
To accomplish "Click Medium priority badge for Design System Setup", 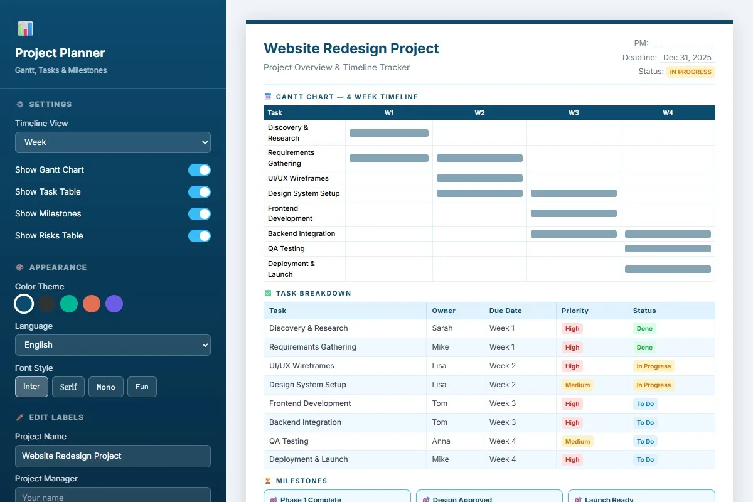I will (x=577, y=385).
